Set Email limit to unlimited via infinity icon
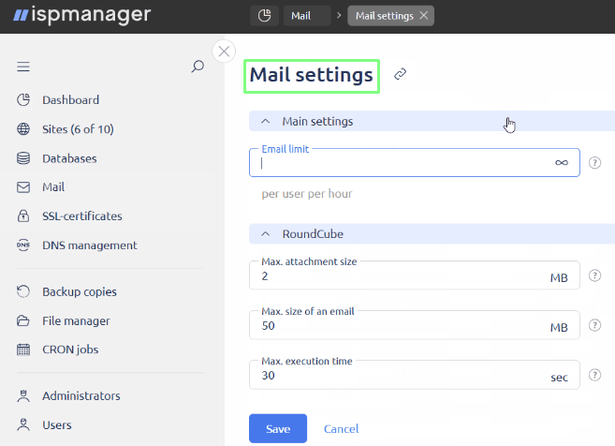The image size is (615, 446). 562,162
